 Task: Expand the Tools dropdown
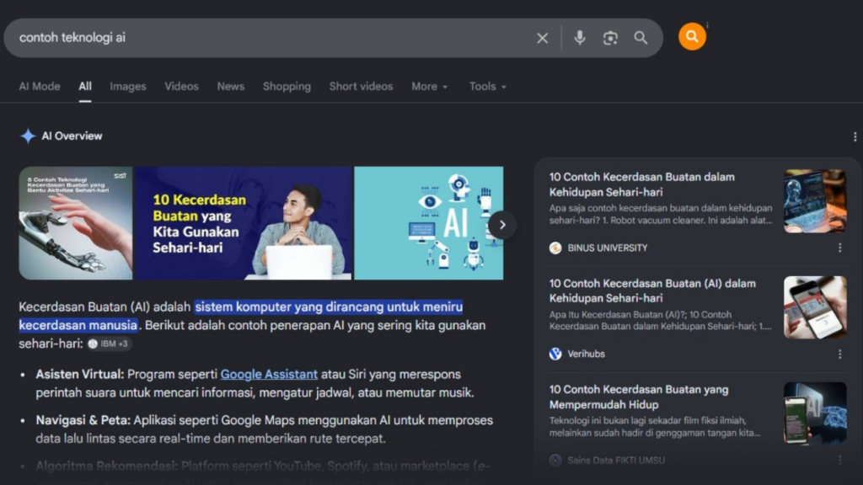(488, 87)
